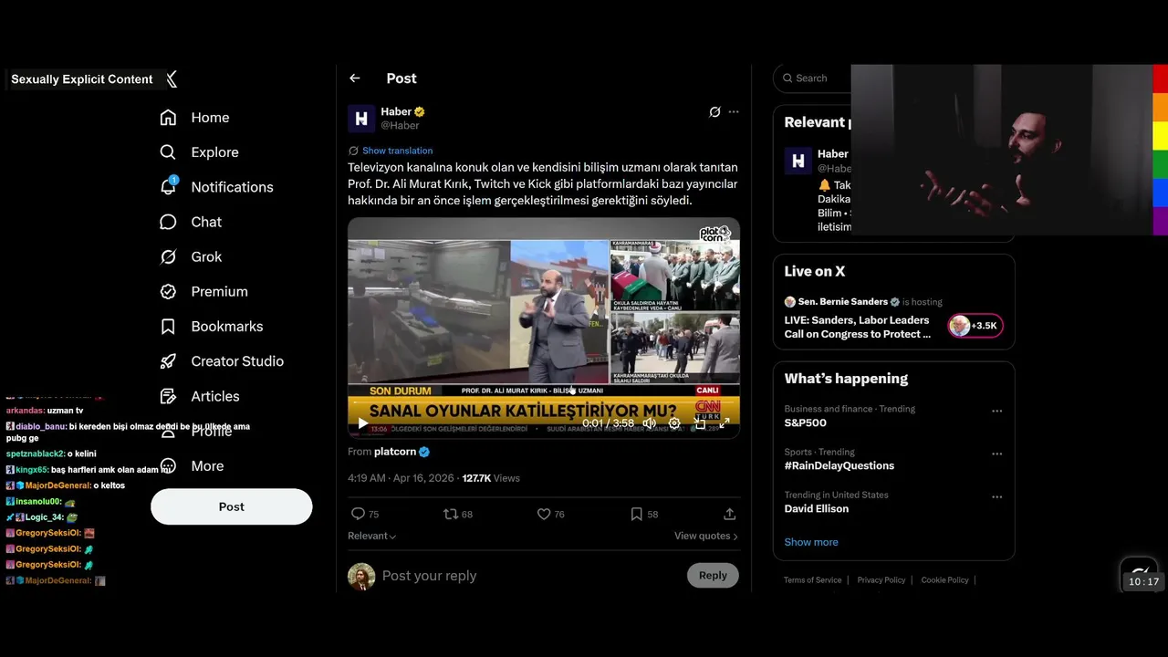Open Privacy Policy link
The width and height of the screenshot is (1168, 657).
[x=881, y=580]
